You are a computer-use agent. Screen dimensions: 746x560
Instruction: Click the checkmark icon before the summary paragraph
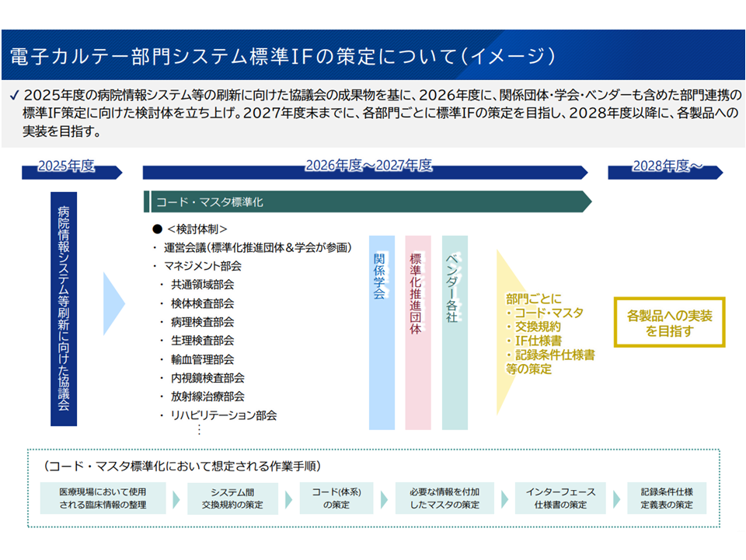[15, 96]
